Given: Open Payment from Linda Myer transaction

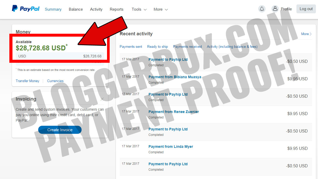Looking at the screenshot, I should 171,147.
